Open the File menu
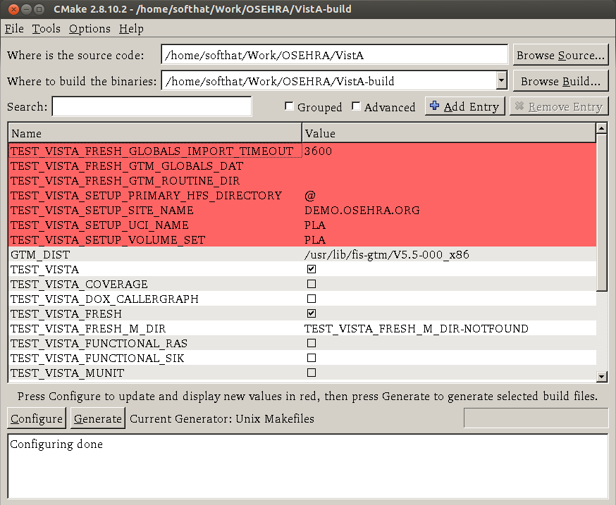The height and width of the screenshot is (505, 616). [14, 29]
